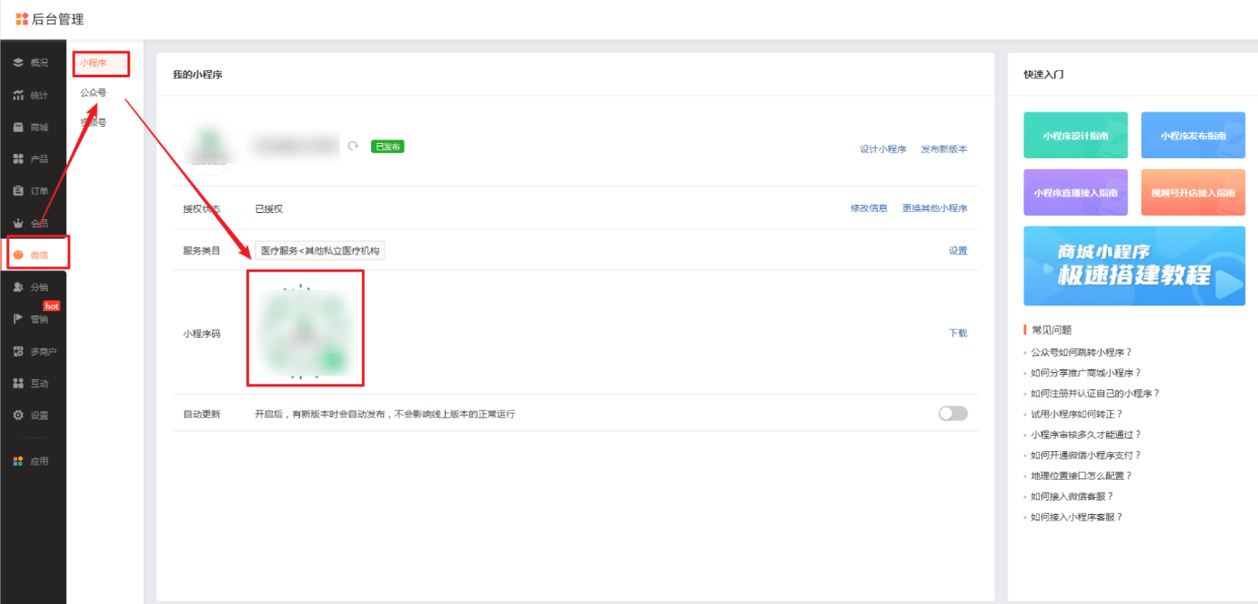
Task: Open the 概况 overview section in sidebar
Action: pyautogui.click(x=32, y=63)
